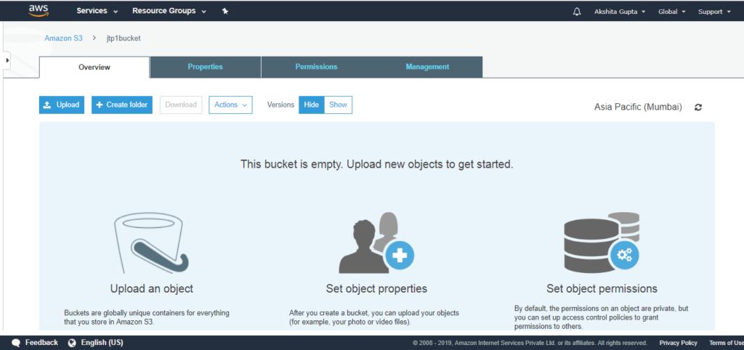Click the 'This bucket is empty' message

(377, 165)
